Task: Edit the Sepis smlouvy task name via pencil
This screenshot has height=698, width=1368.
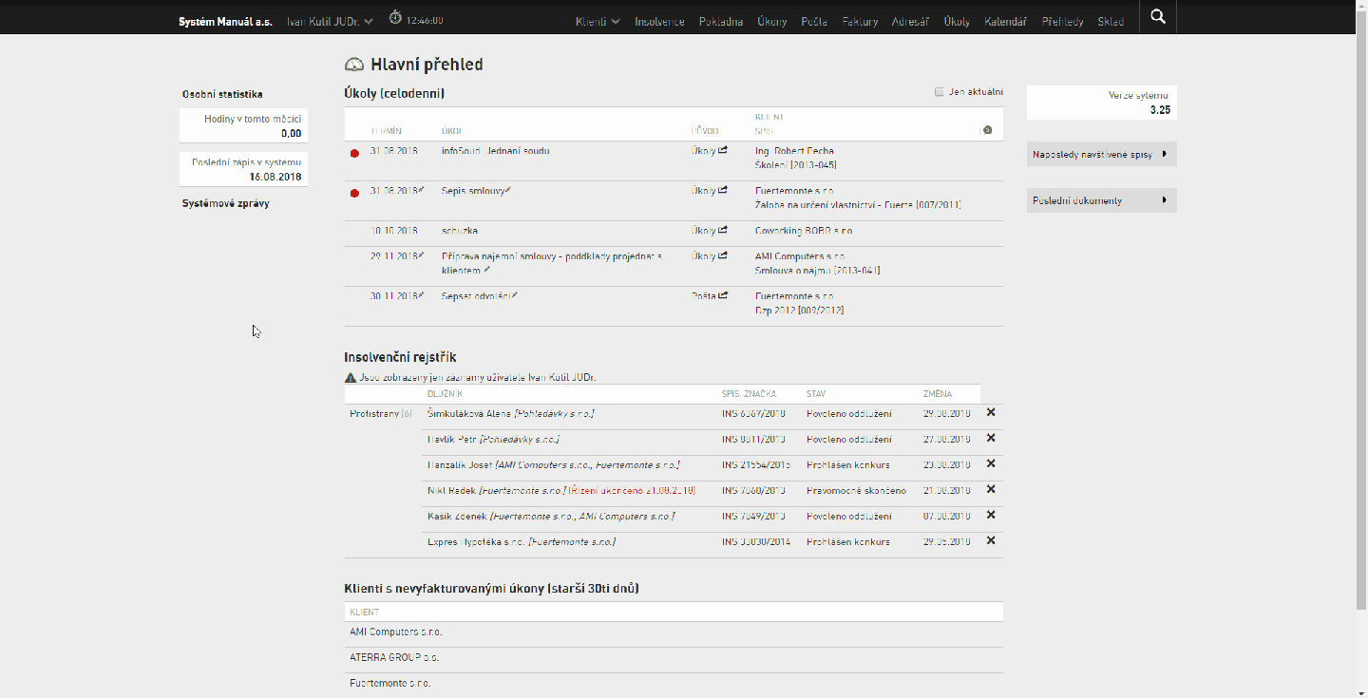Action: (508, 190)
